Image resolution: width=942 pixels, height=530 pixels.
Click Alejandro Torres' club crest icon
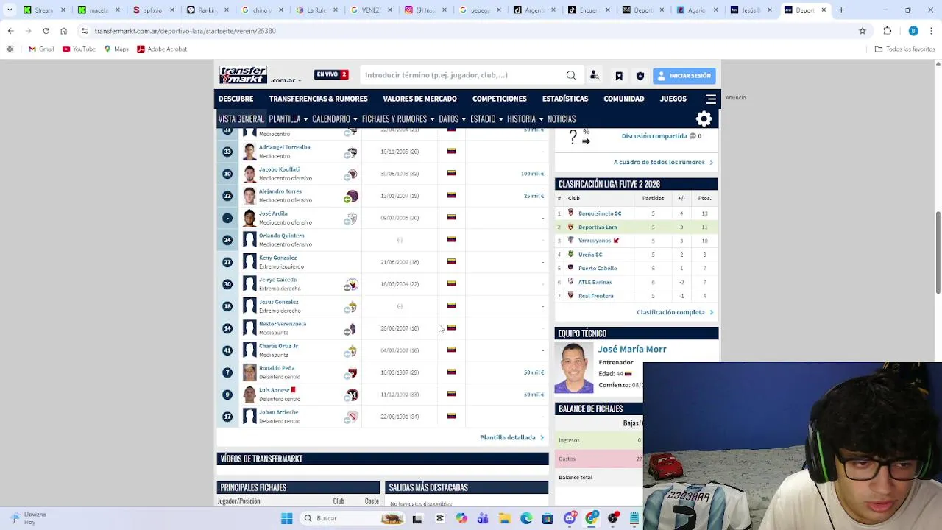tap(352, 196)
